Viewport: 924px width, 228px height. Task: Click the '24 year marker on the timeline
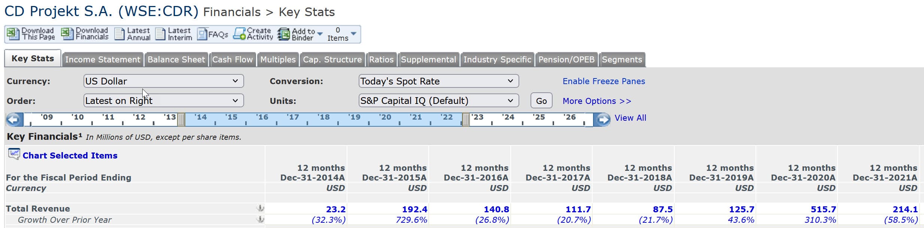coord(508,117)
